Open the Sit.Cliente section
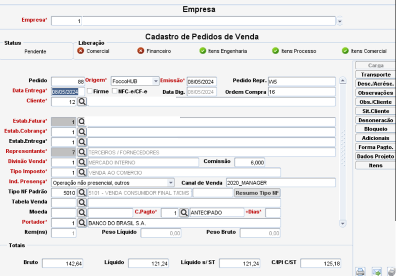The width and height of the screenshot is (396, 276). pyautogui.click(x=376, y=111)
